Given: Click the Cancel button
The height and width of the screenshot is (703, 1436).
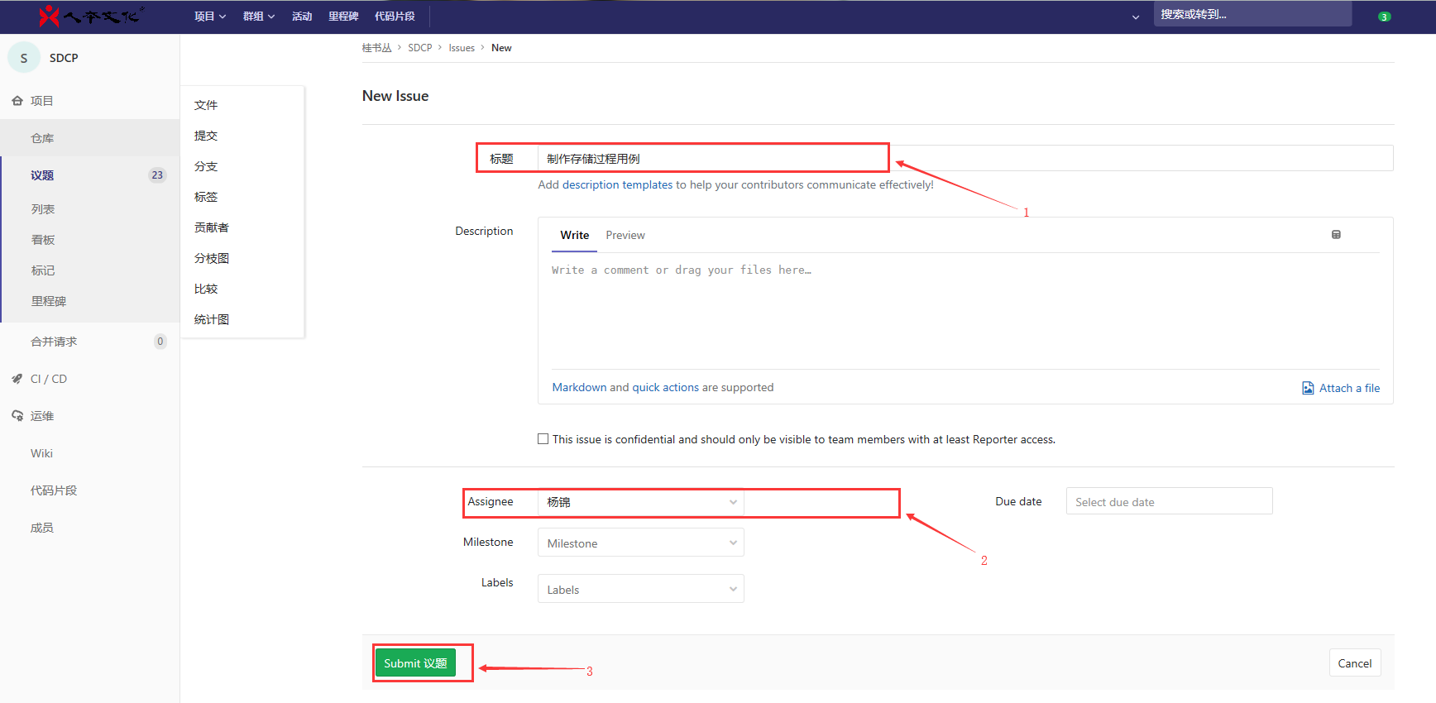Looking at the screenshot, I should 1354,663.
